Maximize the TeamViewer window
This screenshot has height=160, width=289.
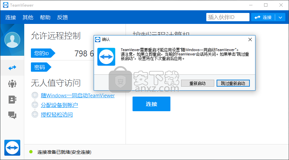coord(266,5)
